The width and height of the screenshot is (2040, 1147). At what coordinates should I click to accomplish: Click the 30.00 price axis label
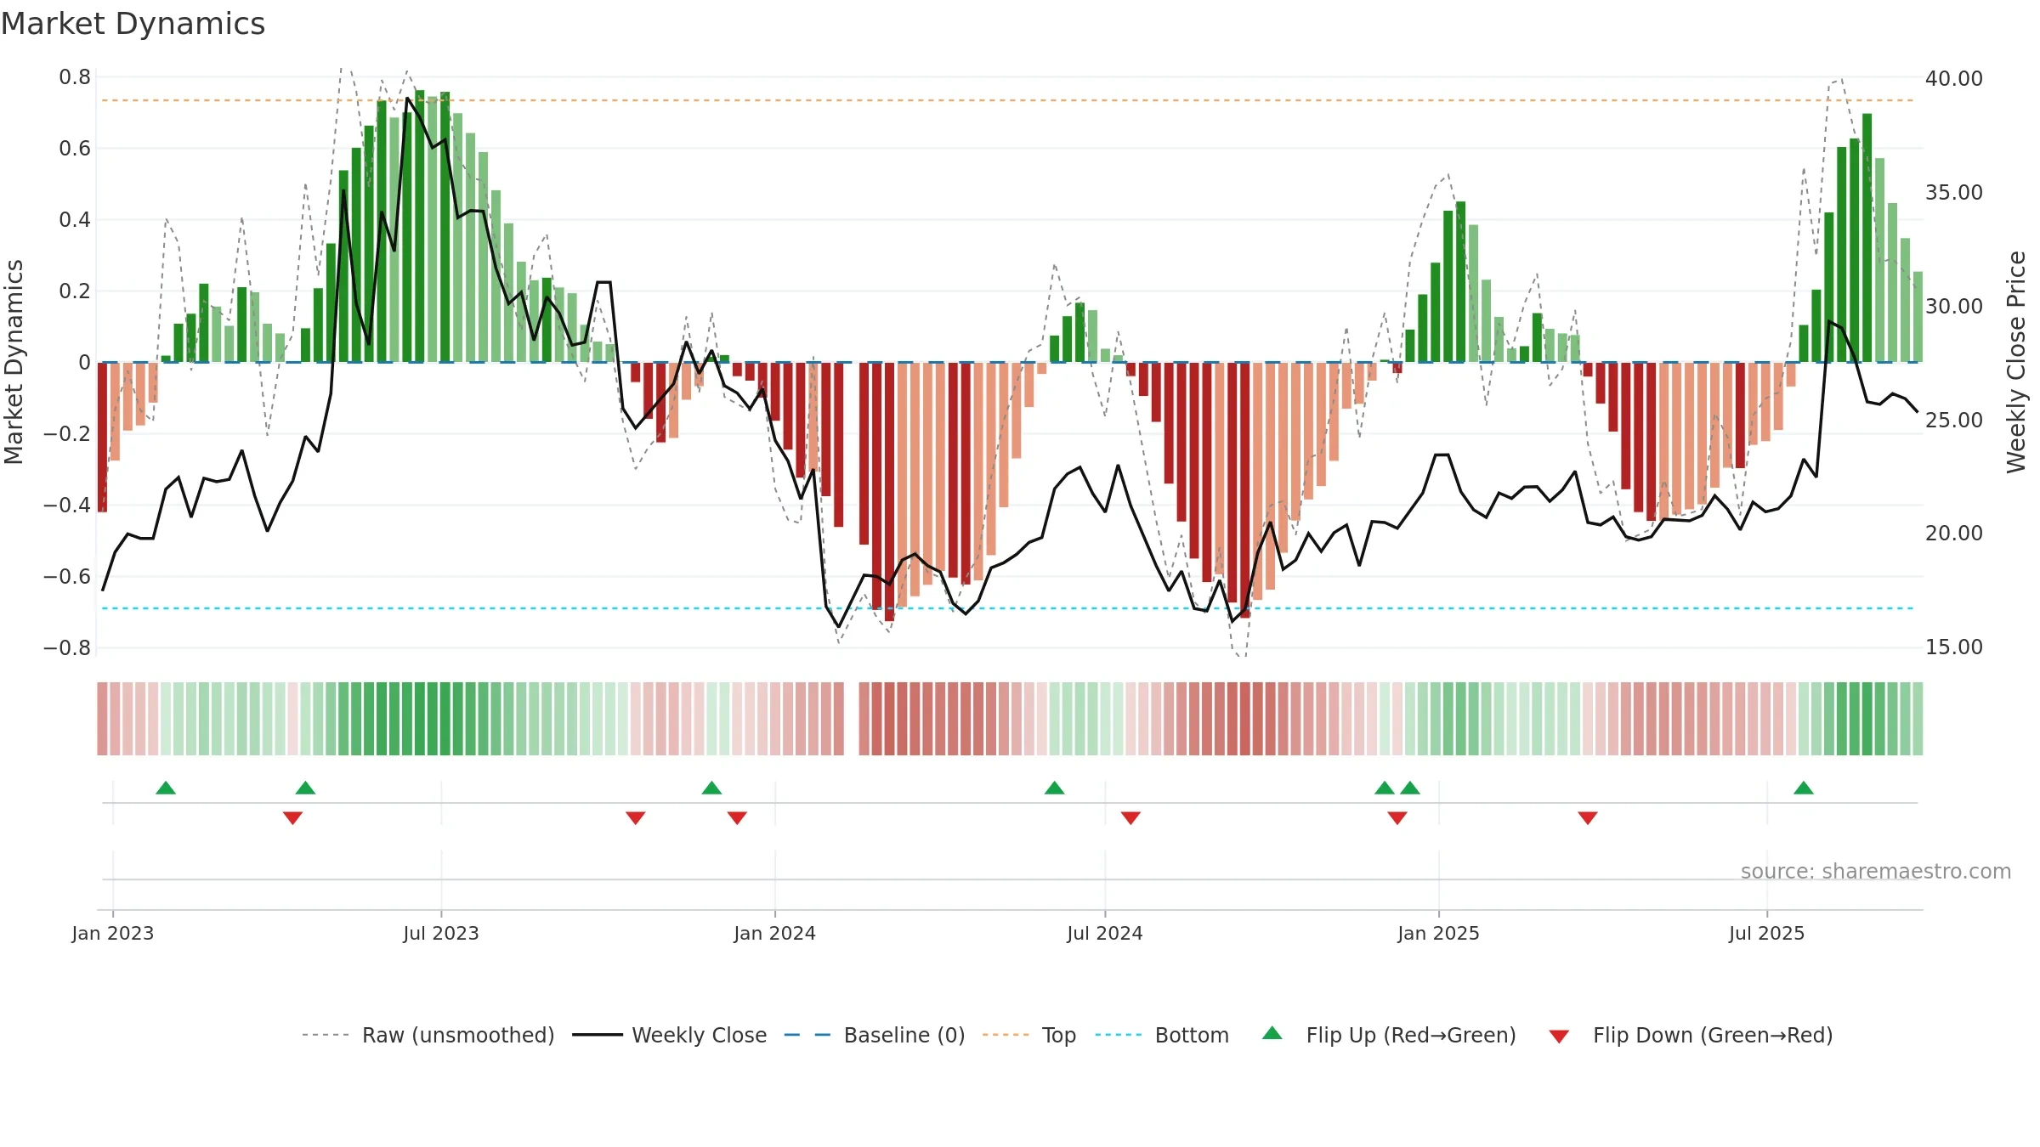(x=1954, y=307)
